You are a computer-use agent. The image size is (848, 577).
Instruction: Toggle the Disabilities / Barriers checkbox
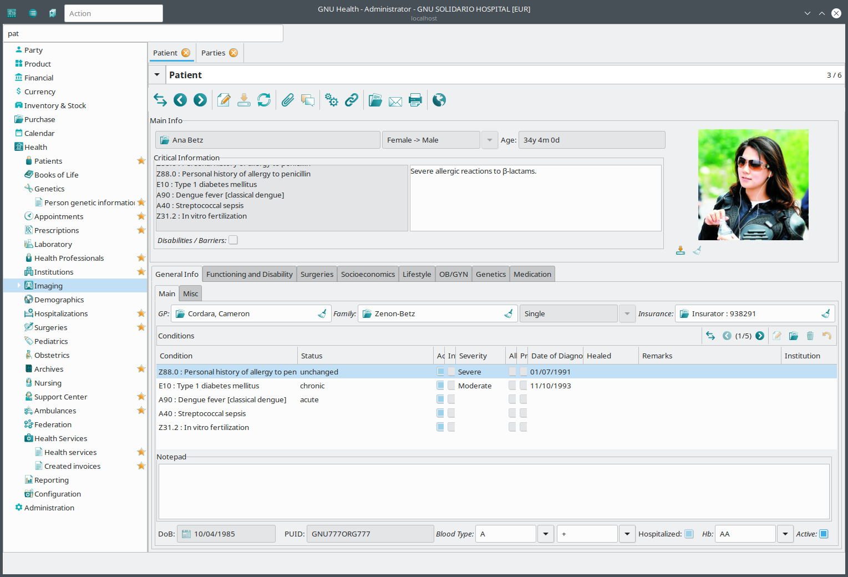[233, 240]
